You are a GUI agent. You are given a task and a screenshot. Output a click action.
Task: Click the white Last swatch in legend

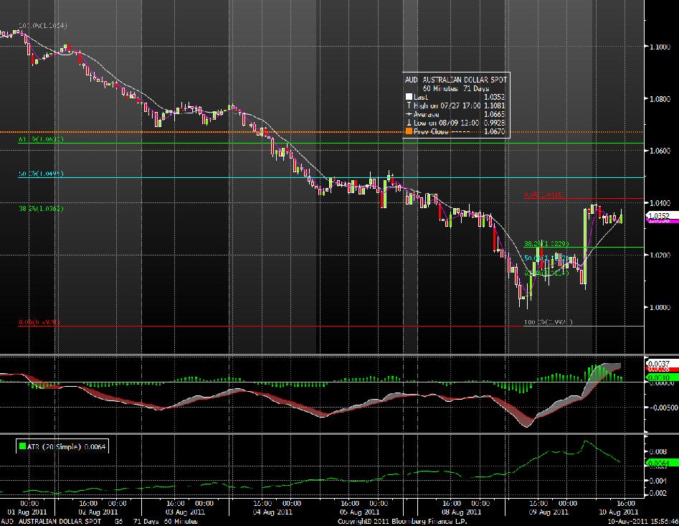(x=409, y=97)
